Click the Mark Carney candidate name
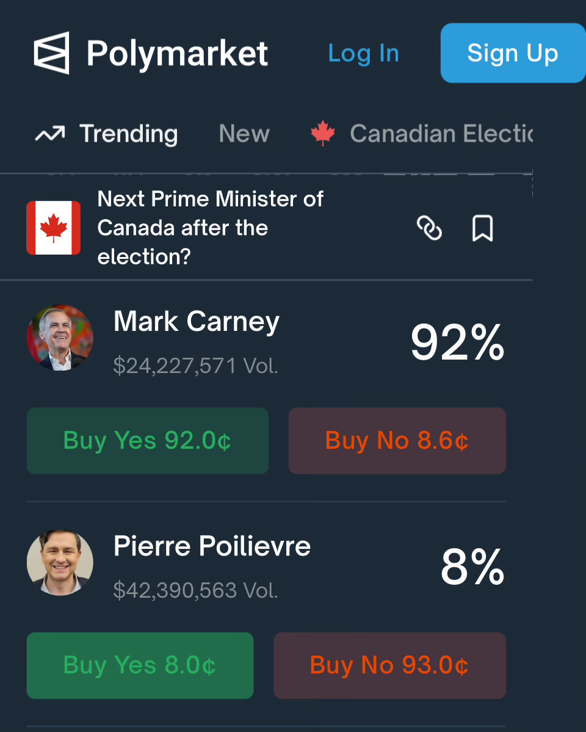The image size is (586, 732). click(x=197, y=322)
